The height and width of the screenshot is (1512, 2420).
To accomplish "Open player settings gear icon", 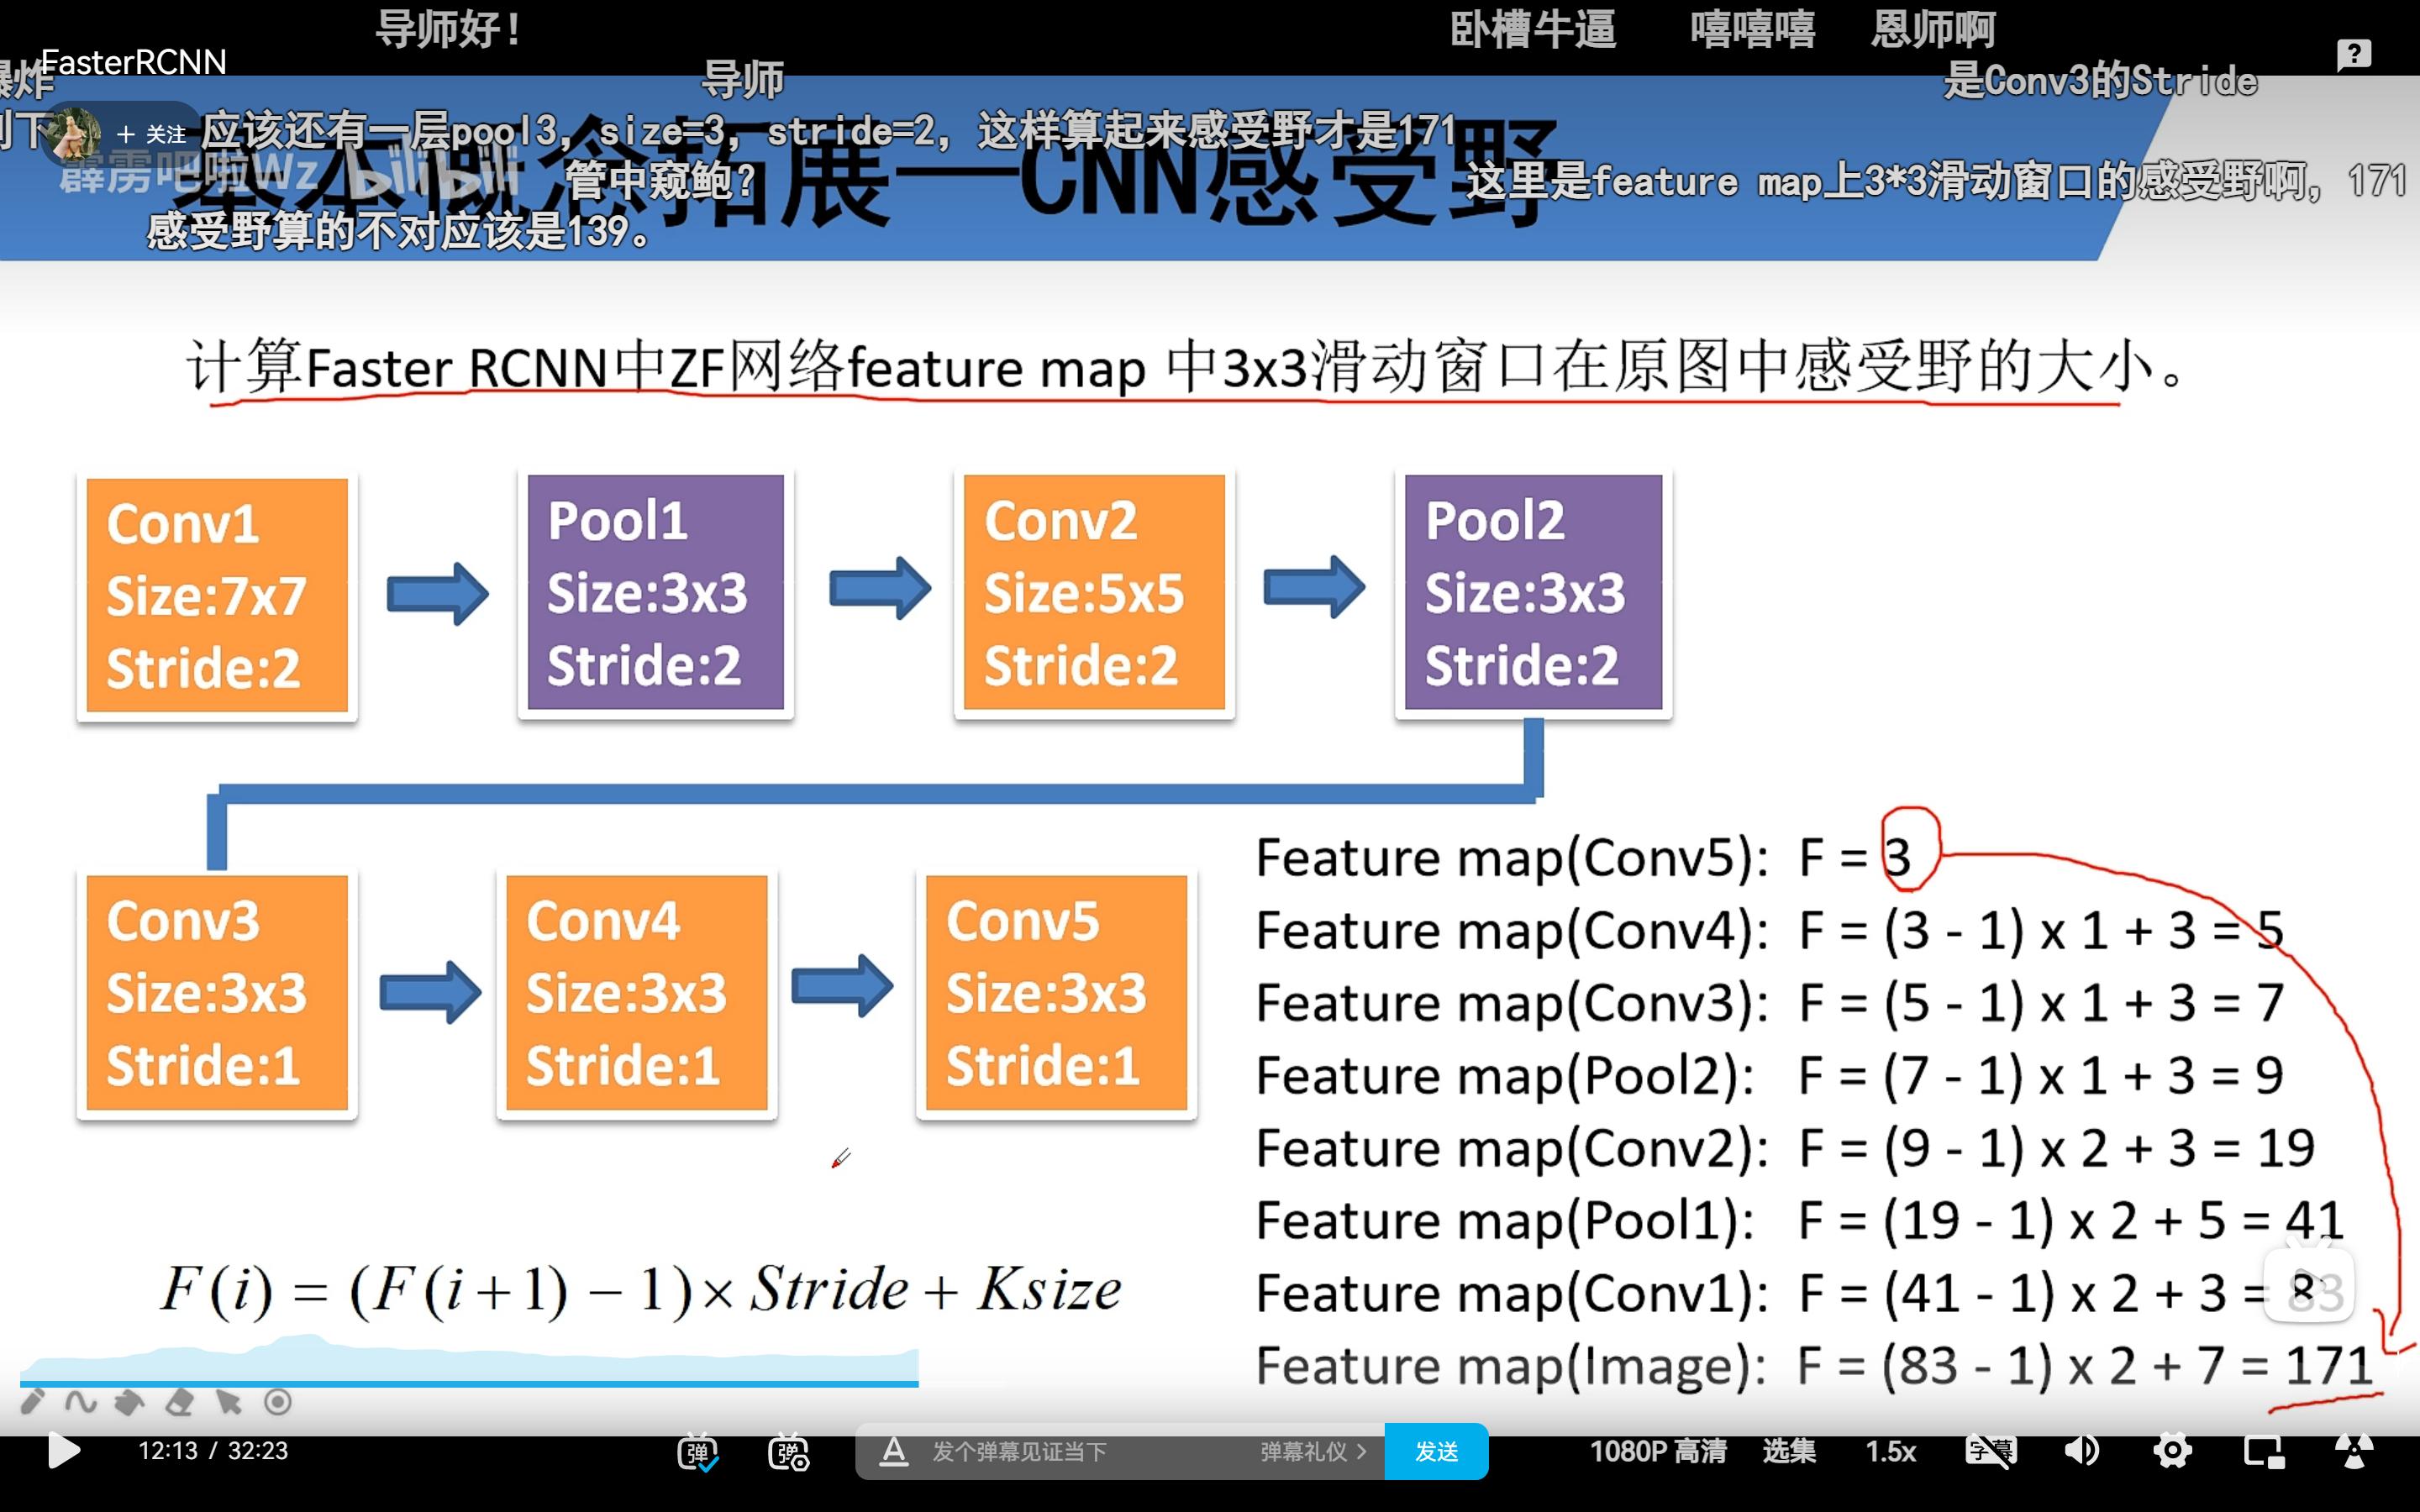I will (2172, 1451).
